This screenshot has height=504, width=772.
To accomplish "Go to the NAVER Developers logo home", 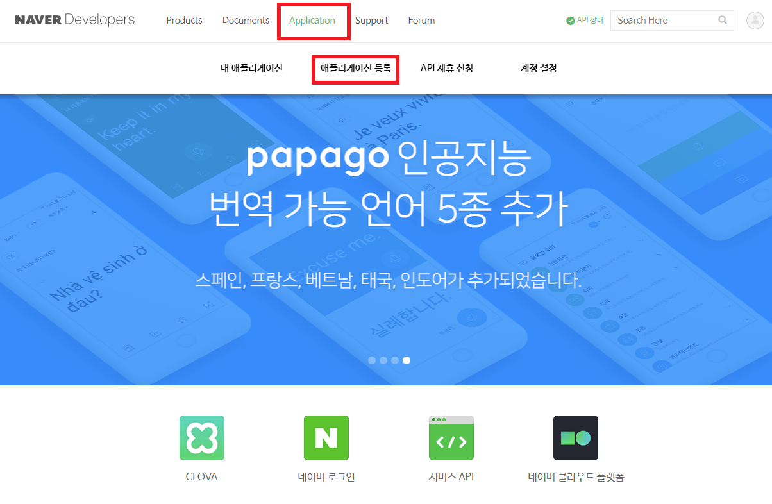I will pyautogui.click(x=75, y=20).
